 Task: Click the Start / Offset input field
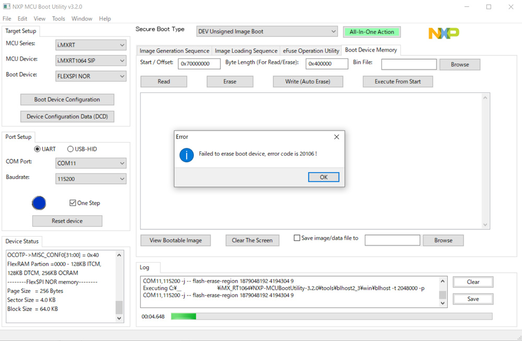tap(199, 64)
